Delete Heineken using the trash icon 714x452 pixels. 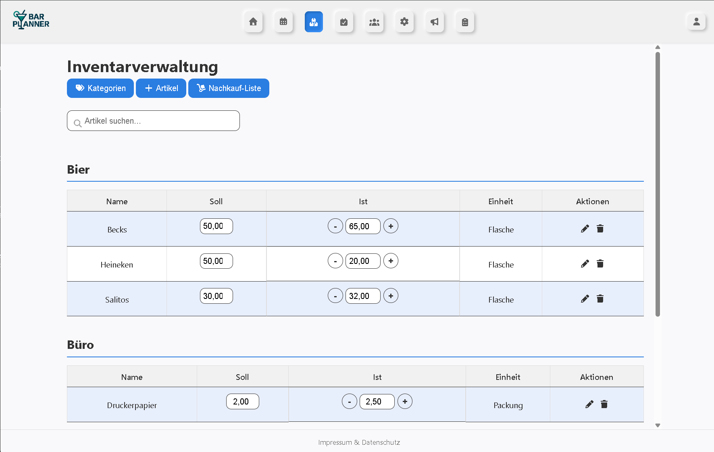coord(600,263)
